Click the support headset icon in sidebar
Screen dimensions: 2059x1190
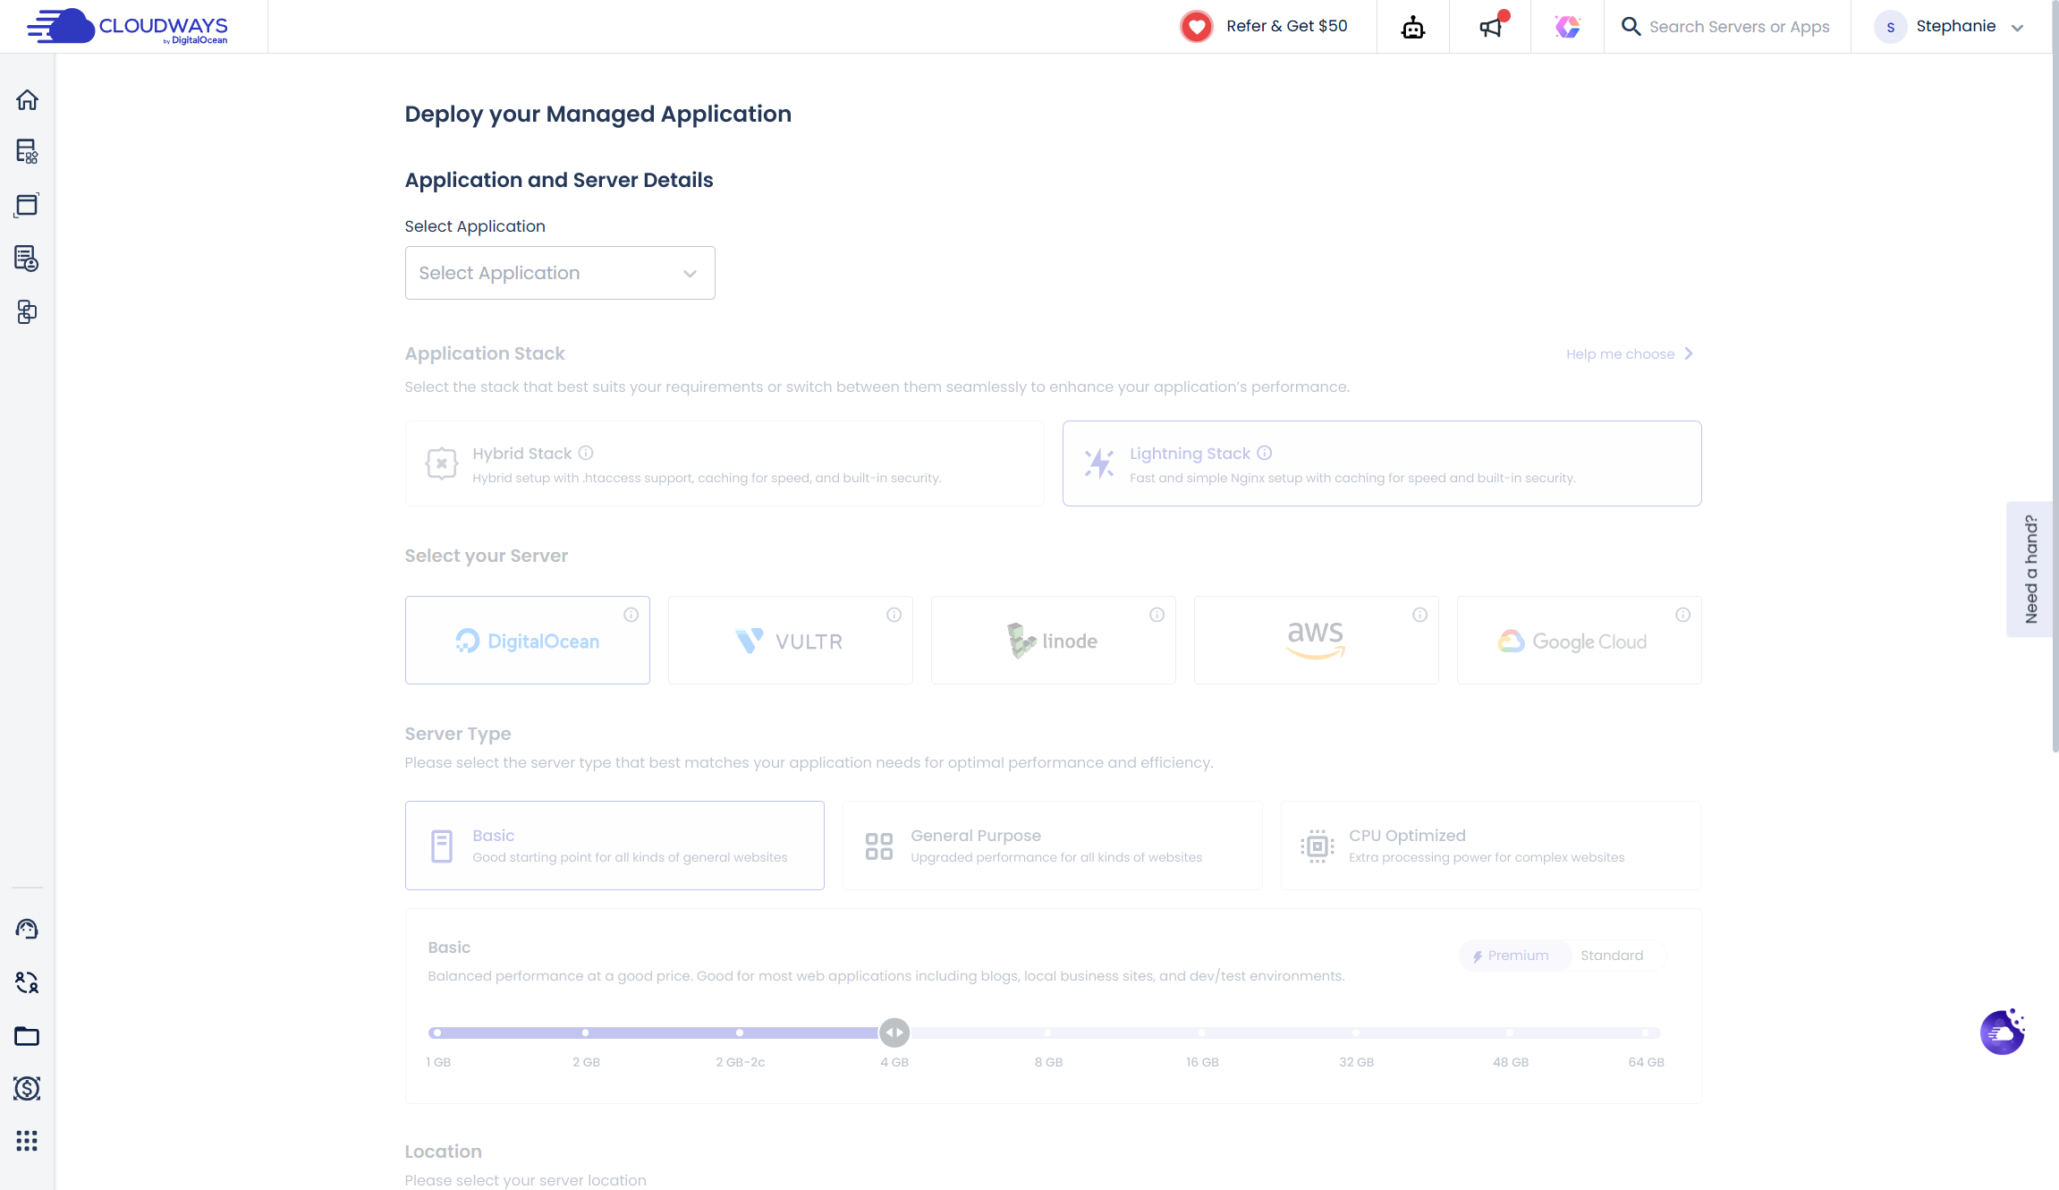(27, 929)
